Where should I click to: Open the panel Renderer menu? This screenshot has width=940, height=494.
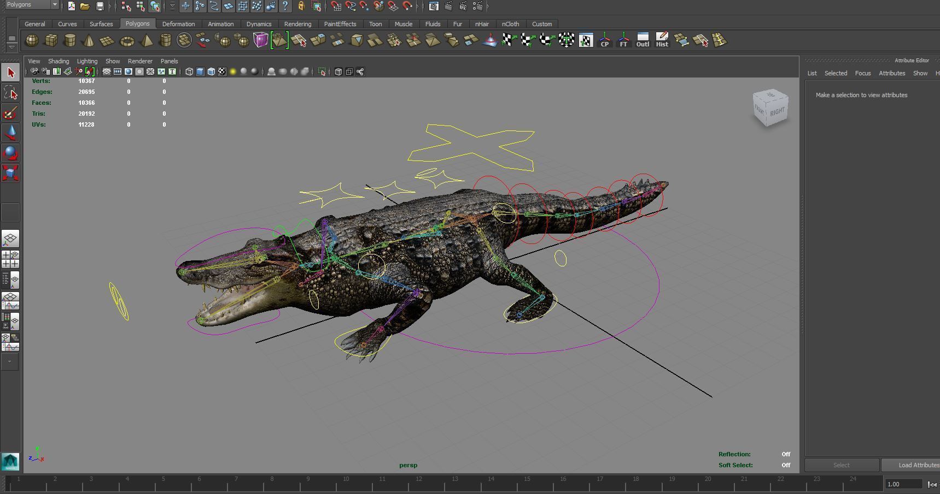click(140, 61)
